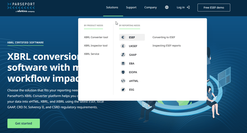Select EBA reporting option
Image resolution: width=247 pixels, height=133 pixels.
click(132, 63)
